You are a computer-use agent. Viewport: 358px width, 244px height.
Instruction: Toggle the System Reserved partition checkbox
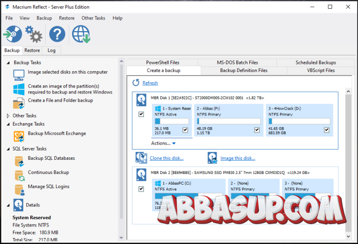coord(185,130)
